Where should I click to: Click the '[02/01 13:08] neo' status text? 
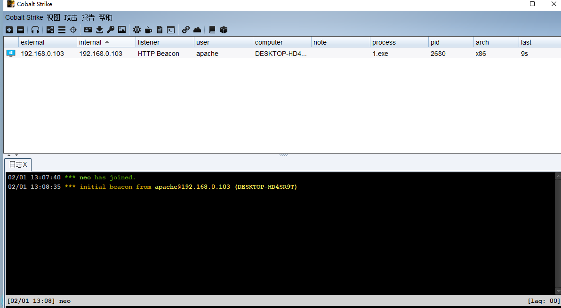click(39, 301)
